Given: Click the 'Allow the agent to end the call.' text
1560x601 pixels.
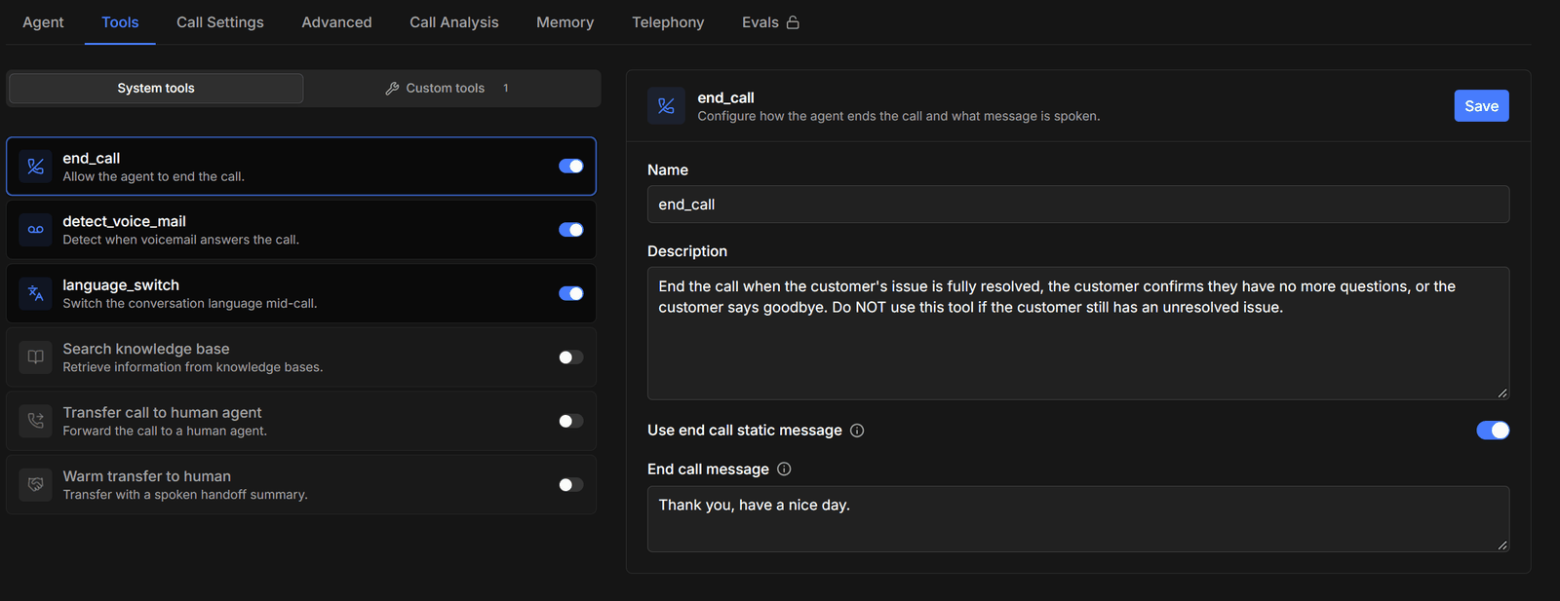Looking at the screenshot, I should [x=153, y=177].
